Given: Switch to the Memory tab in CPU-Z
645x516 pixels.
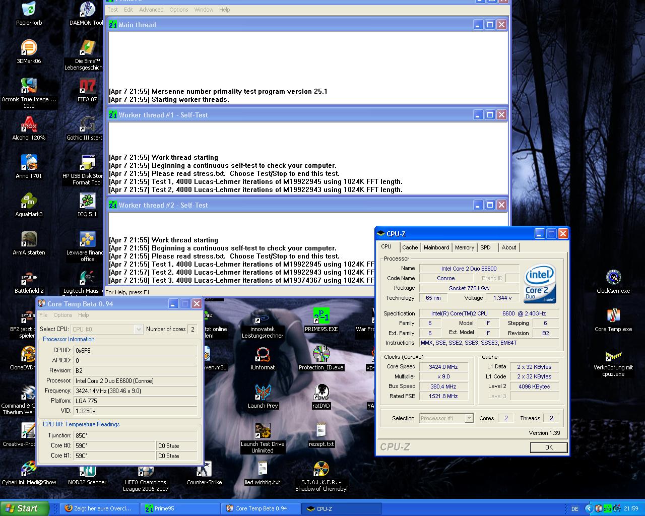Looking at the screenshot, I should tap(465, 247).
